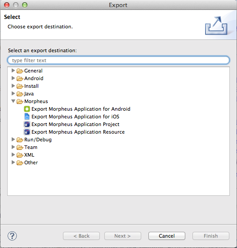Expand the General category
Viewport: 237px width, 248px height.
[13, 71]
